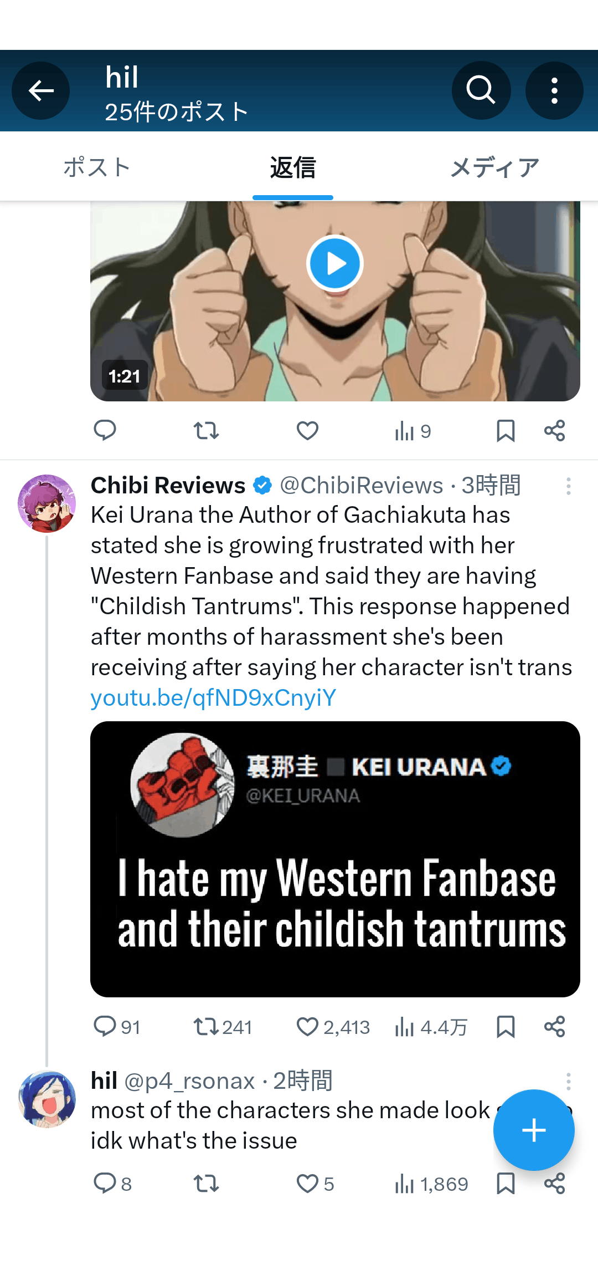The image size is (598, 1264).
Task: Switch to the ポスト tab
Action: [x=97, y=167]
